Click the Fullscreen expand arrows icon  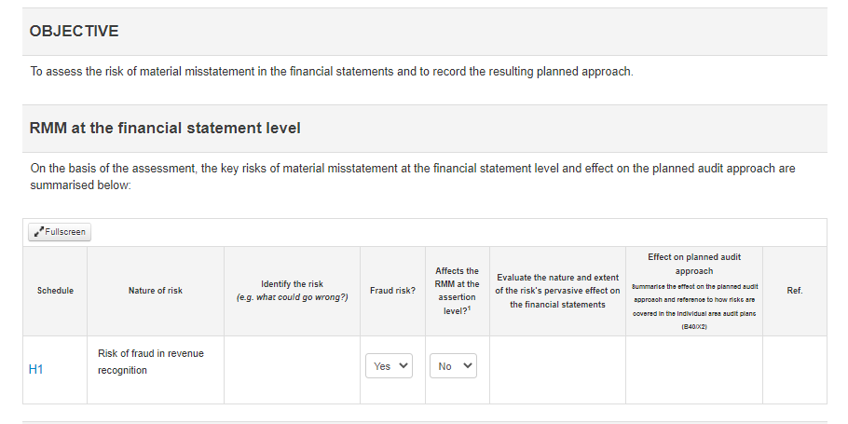tap(38, 232)
